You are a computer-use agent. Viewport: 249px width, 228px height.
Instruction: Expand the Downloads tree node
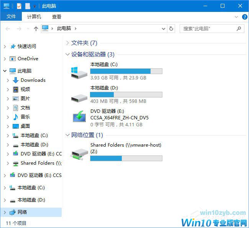(x=8, y=80)
